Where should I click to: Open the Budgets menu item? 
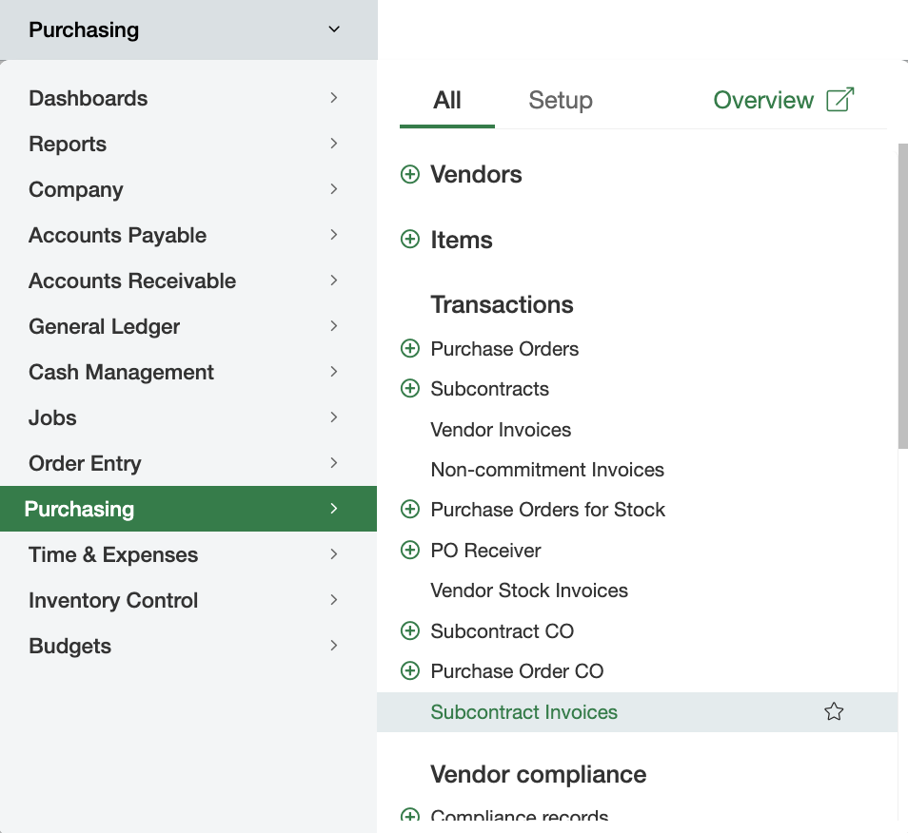[x=188, y=647]
